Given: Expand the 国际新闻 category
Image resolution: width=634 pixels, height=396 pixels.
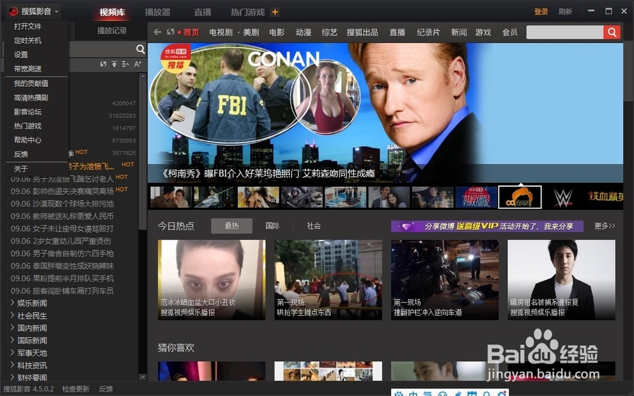Looking at the screenshot, I should pos(12,340).
